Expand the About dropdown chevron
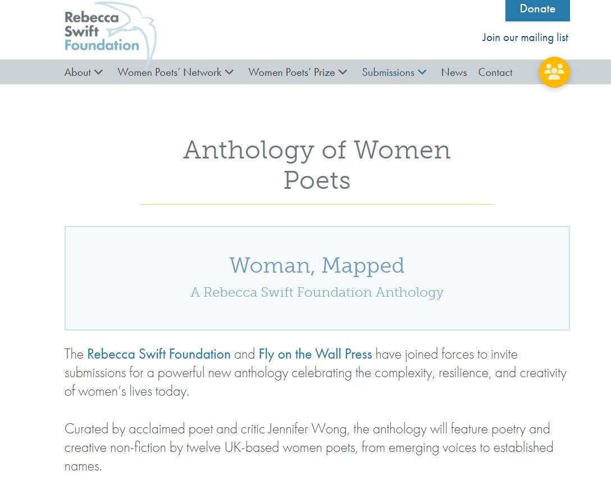This screenshot has width=611, height=489. (99, 72)
